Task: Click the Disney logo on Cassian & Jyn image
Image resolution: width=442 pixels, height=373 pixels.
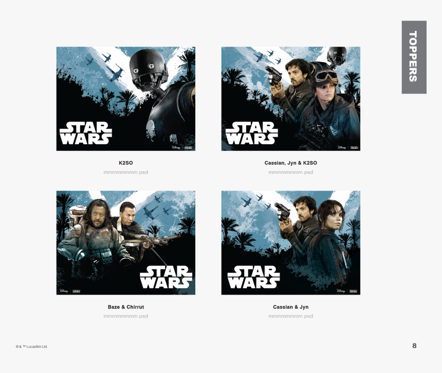Action: pyautogui.click(x=341, y=291)
